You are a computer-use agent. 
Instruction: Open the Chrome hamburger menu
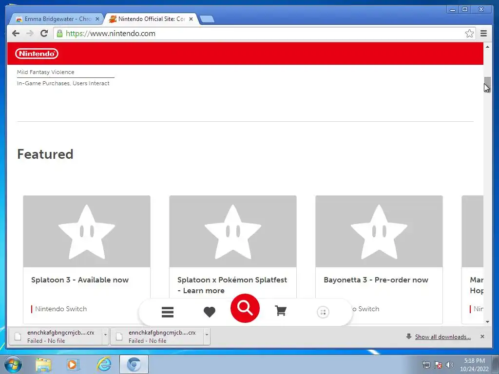(x=483, y=34)
